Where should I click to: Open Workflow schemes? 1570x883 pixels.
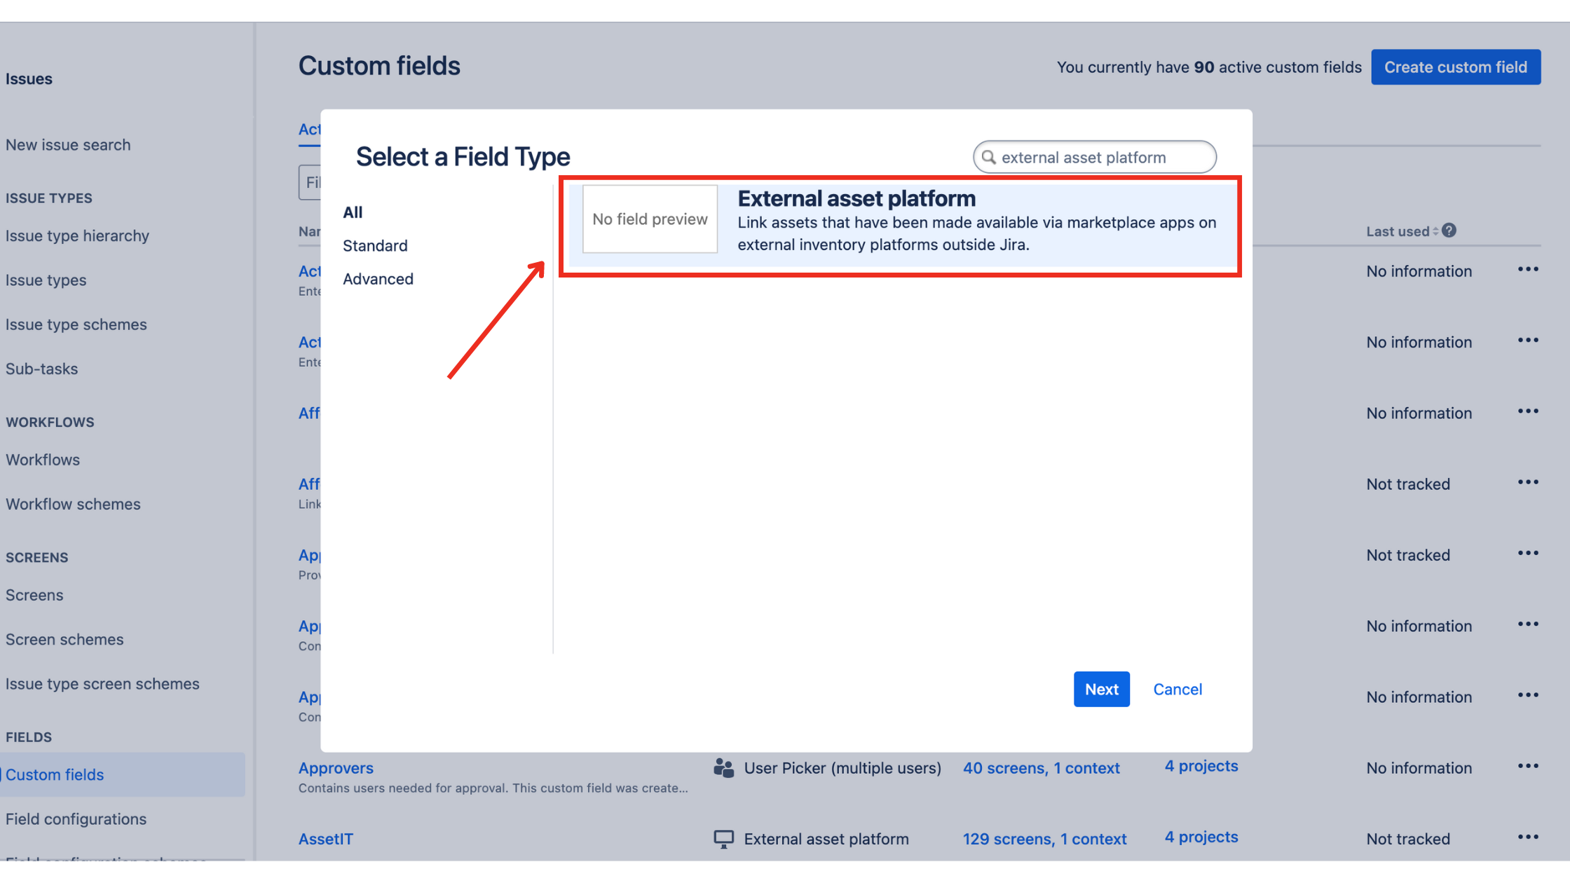pyautogui.click(x=73, y=504)
